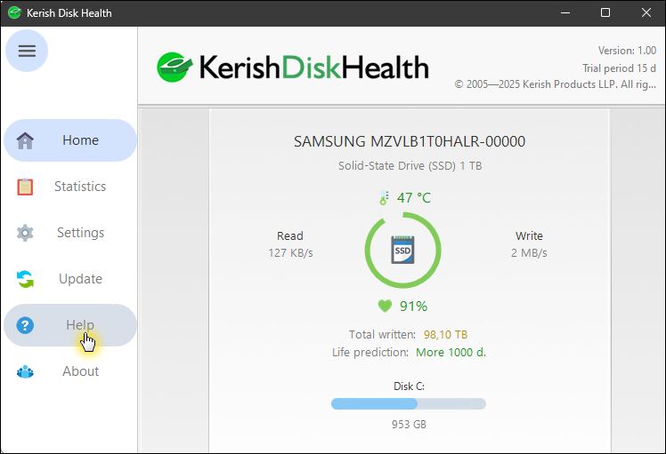The width and height of the screenshot is (666, 454).
Task: Click the Trial period text
Action: (x=619, y=68)
